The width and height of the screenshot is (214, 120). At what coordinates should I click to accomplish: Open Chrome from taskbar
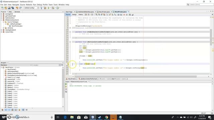point(106,117)
